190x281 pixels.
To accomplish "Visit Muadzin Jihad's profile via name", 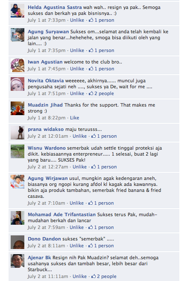I will pos(45,105).
